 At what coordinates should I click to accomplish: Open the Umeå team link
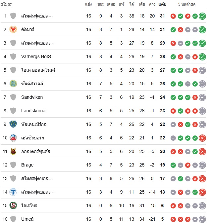point(27,219)
